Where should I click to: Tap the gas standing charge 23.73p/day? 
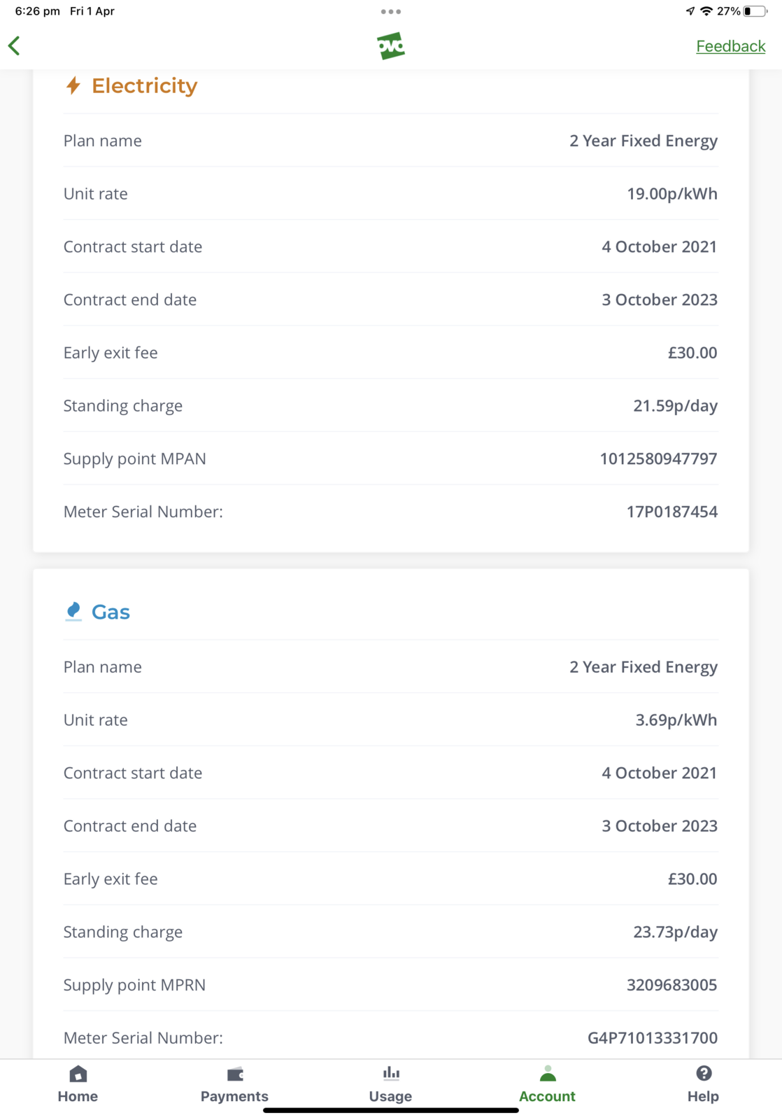click(675, 932)
